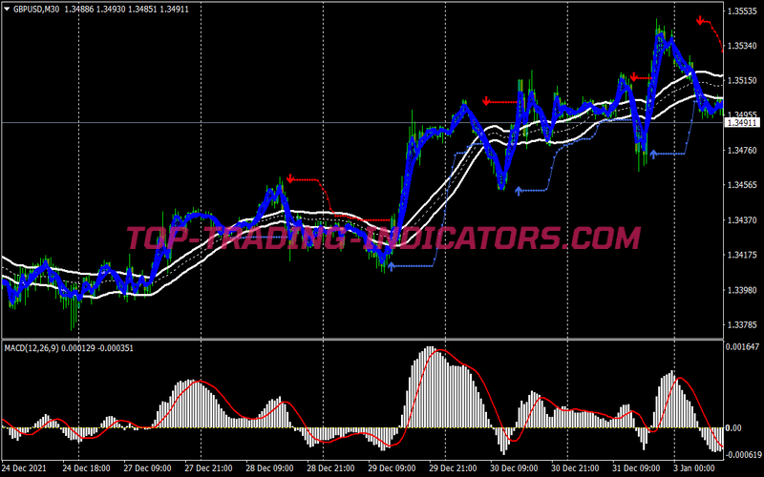Click the low value 1.34851
The image size is (764, 477).
(141, 9)
